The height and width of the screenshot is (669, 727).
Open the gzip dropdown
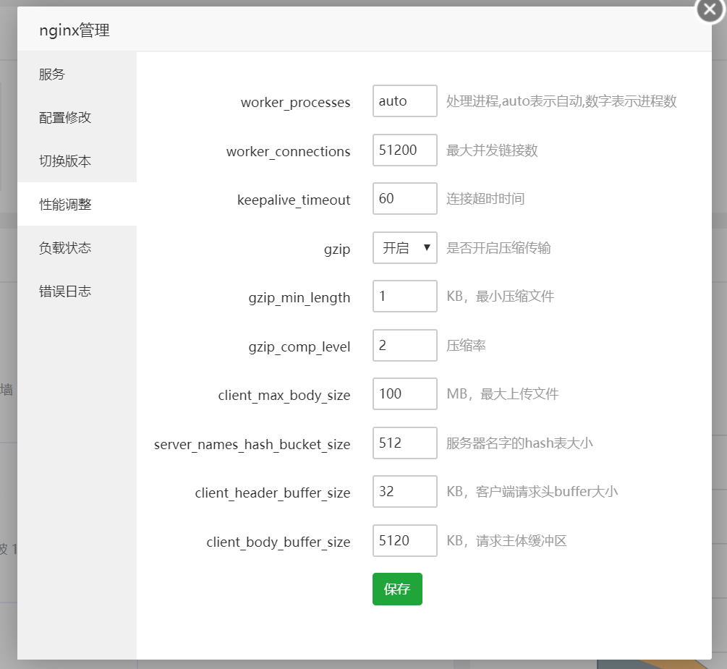(405, 247)
